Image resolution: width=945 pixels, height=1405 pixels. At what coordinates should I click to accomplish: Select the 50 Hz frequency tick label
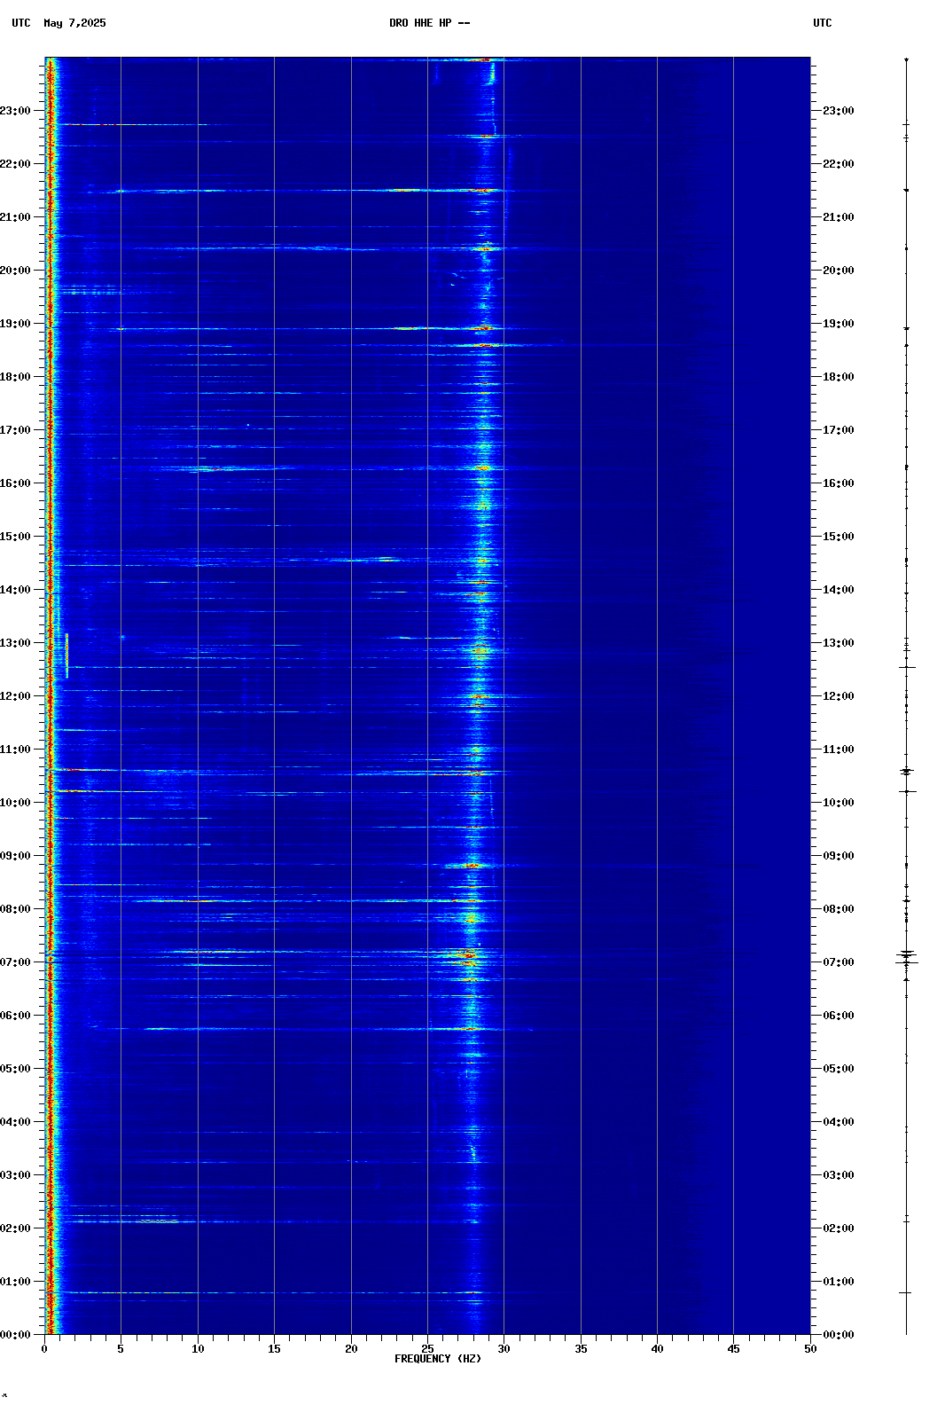coord(810,1349)
